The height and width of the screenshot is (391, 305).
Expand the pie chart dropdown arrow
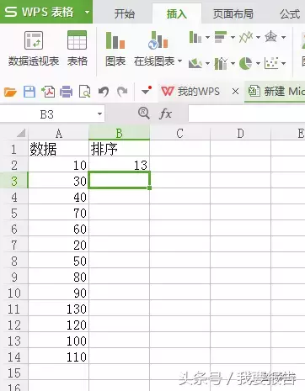click(x=258, y=63)
